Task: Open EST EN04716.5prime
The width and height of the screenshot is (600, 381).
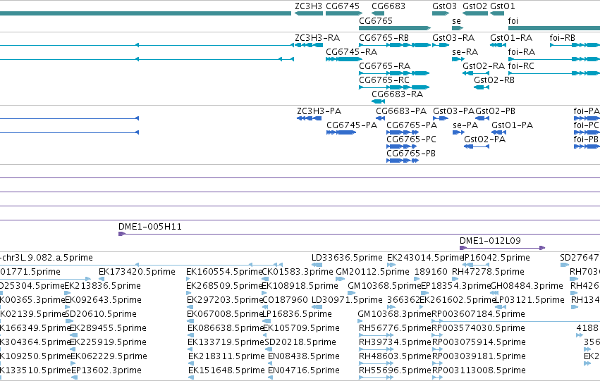Action: tap(304, 370)
